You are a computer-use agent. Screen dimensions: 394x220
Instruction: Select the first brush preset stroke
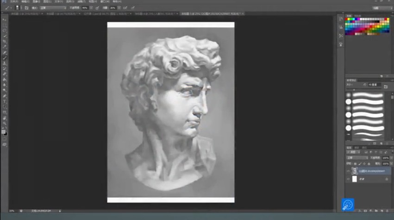(x=368, y=95)
